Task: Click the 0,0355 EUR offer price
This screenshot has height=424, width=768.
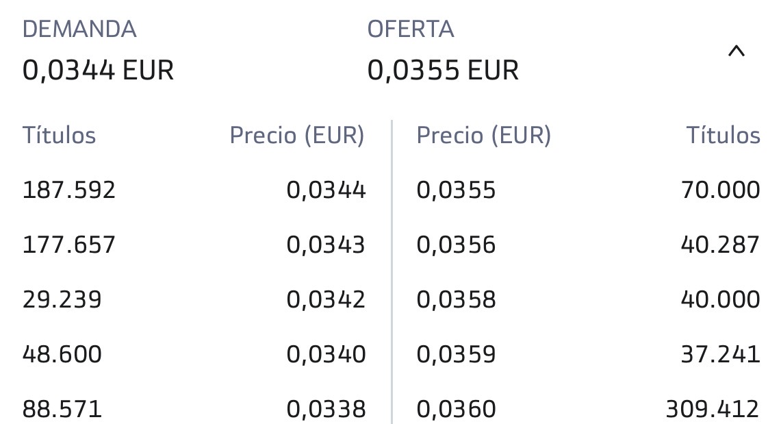Action: [x=443, y=70]
